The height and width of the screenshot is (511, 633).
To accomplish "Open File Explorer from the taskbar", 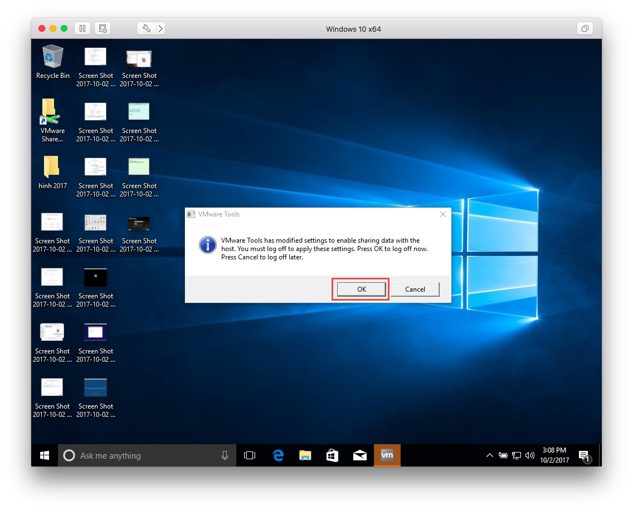I will click(305, 455).
